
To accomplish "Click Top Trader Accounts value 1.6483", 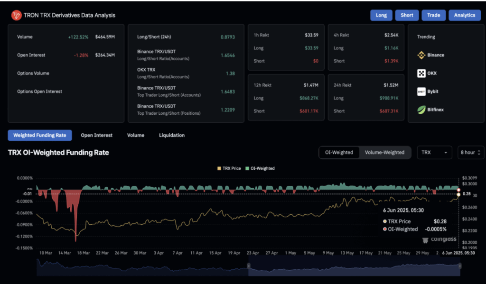I will pyautogui.click(x=227, y=92).
